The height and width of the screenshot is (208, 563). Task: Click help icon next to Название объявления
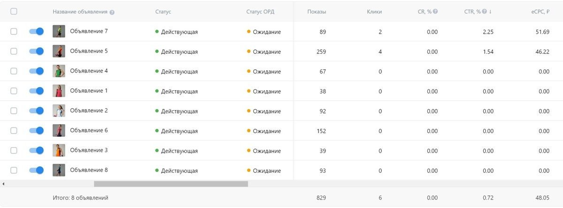[112, 12]
